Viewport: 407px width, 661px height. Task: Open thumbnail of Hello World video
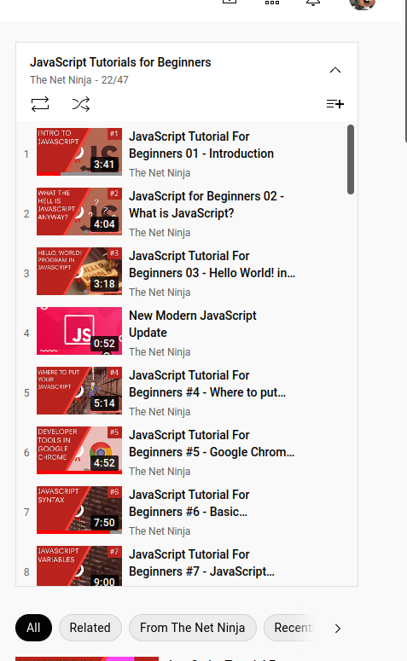[79, 271]
